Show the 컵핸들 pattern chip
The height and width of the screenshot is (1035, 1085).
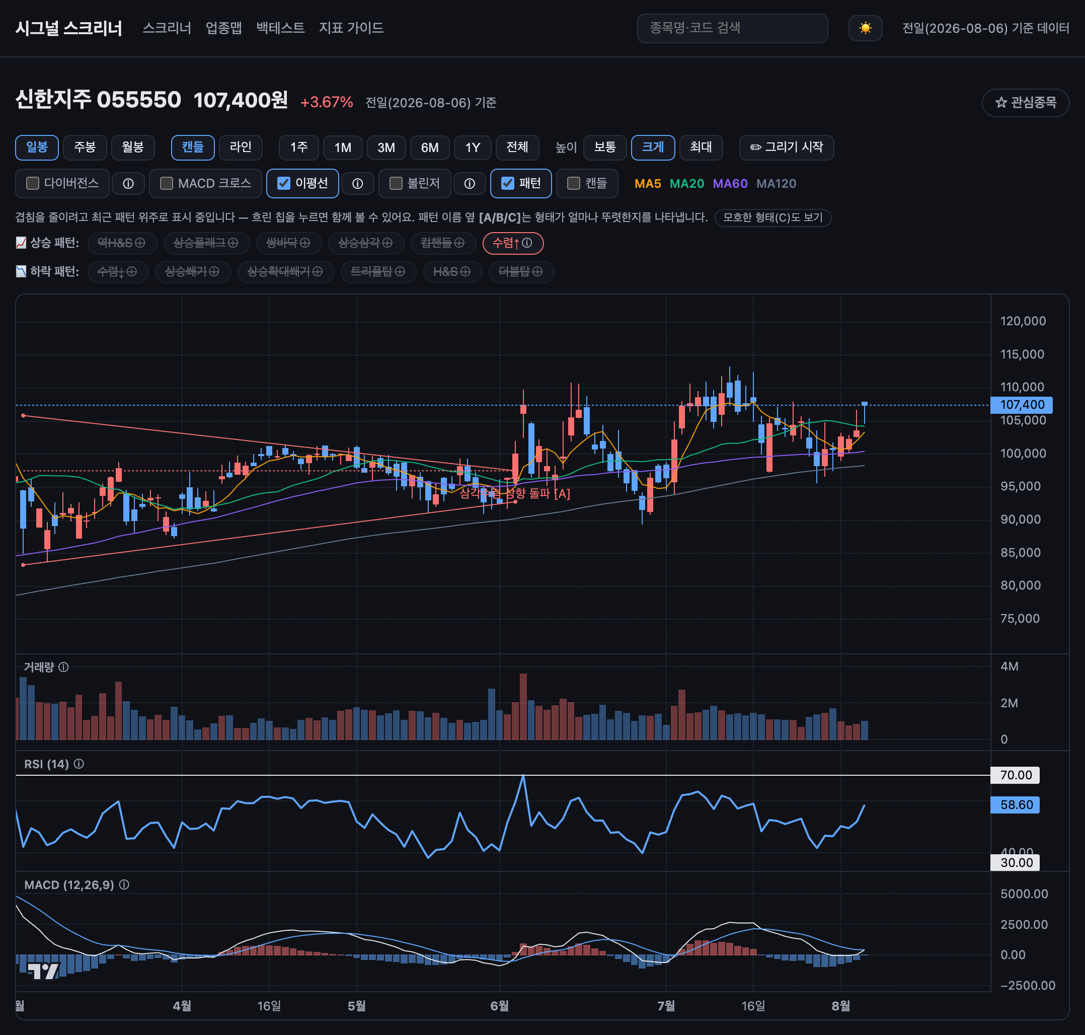(x=442, y=243)
